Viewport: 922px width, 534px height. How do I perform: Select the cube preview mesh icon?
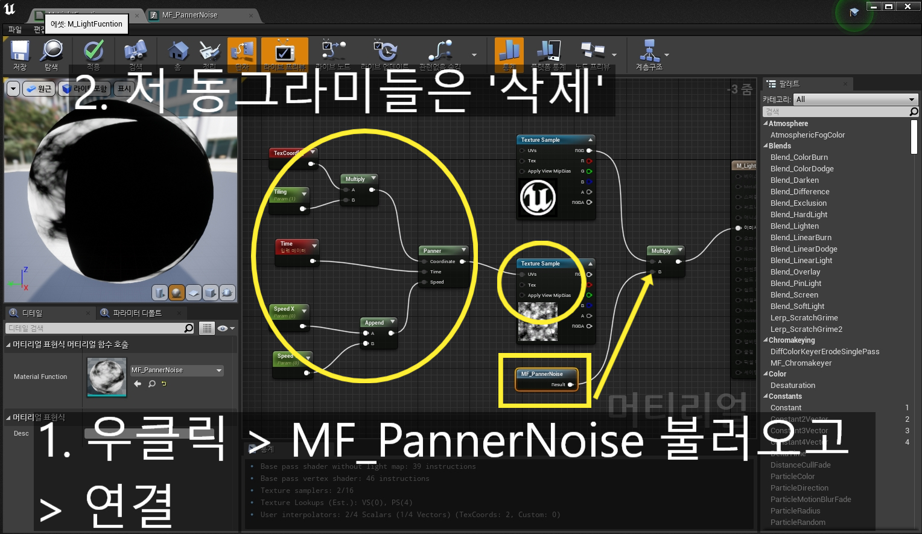(210, 293)
